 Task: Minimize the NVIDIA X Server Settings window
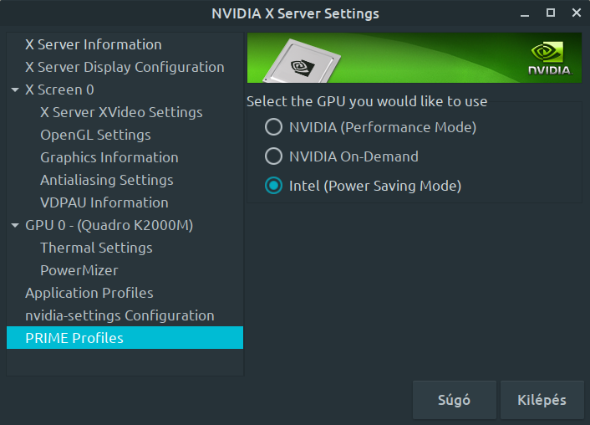click(525, 13)
